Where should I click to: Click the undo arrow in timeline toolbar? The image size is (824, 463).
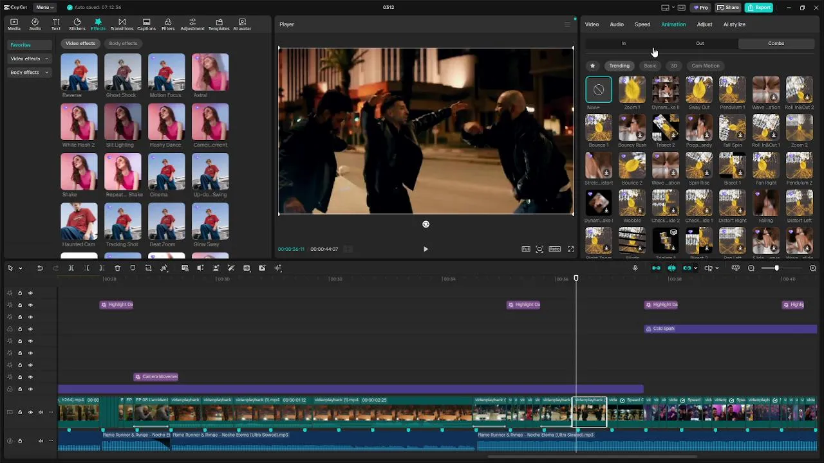pos(40,268)
